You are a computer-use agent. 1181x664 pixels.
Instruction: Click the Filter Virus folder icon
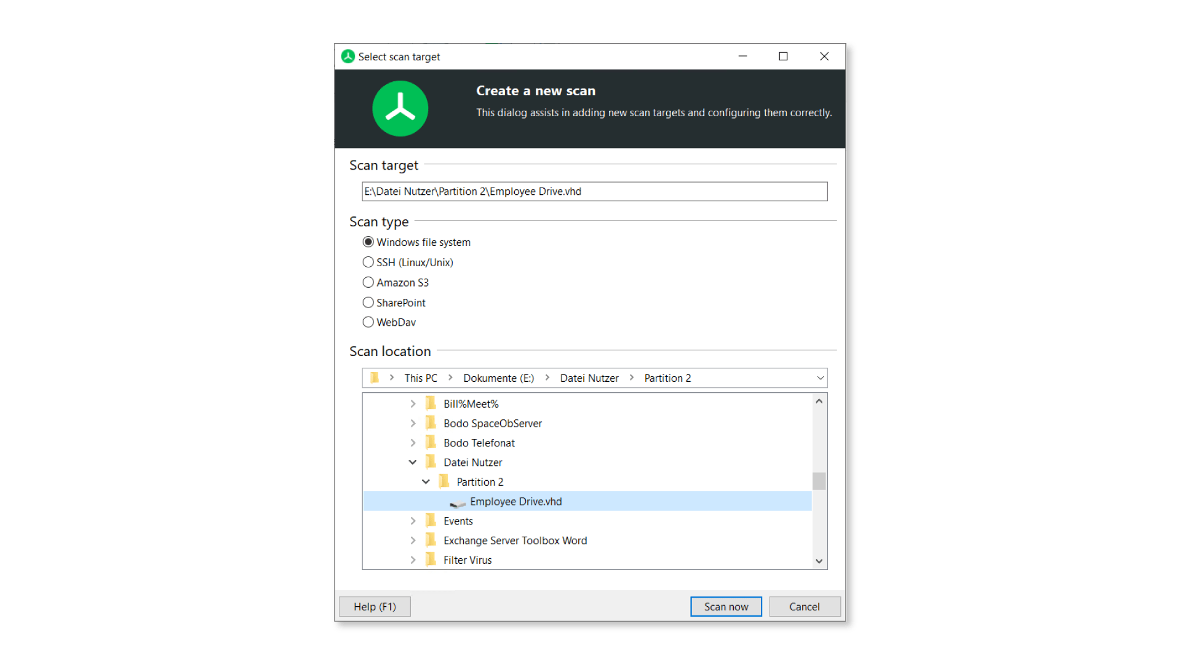pyautogui.click(x=431, y=559)
